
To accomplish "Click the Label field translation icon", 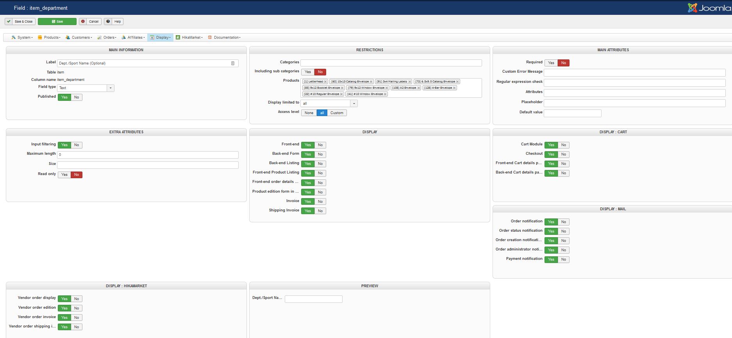I will pos(233,63).
